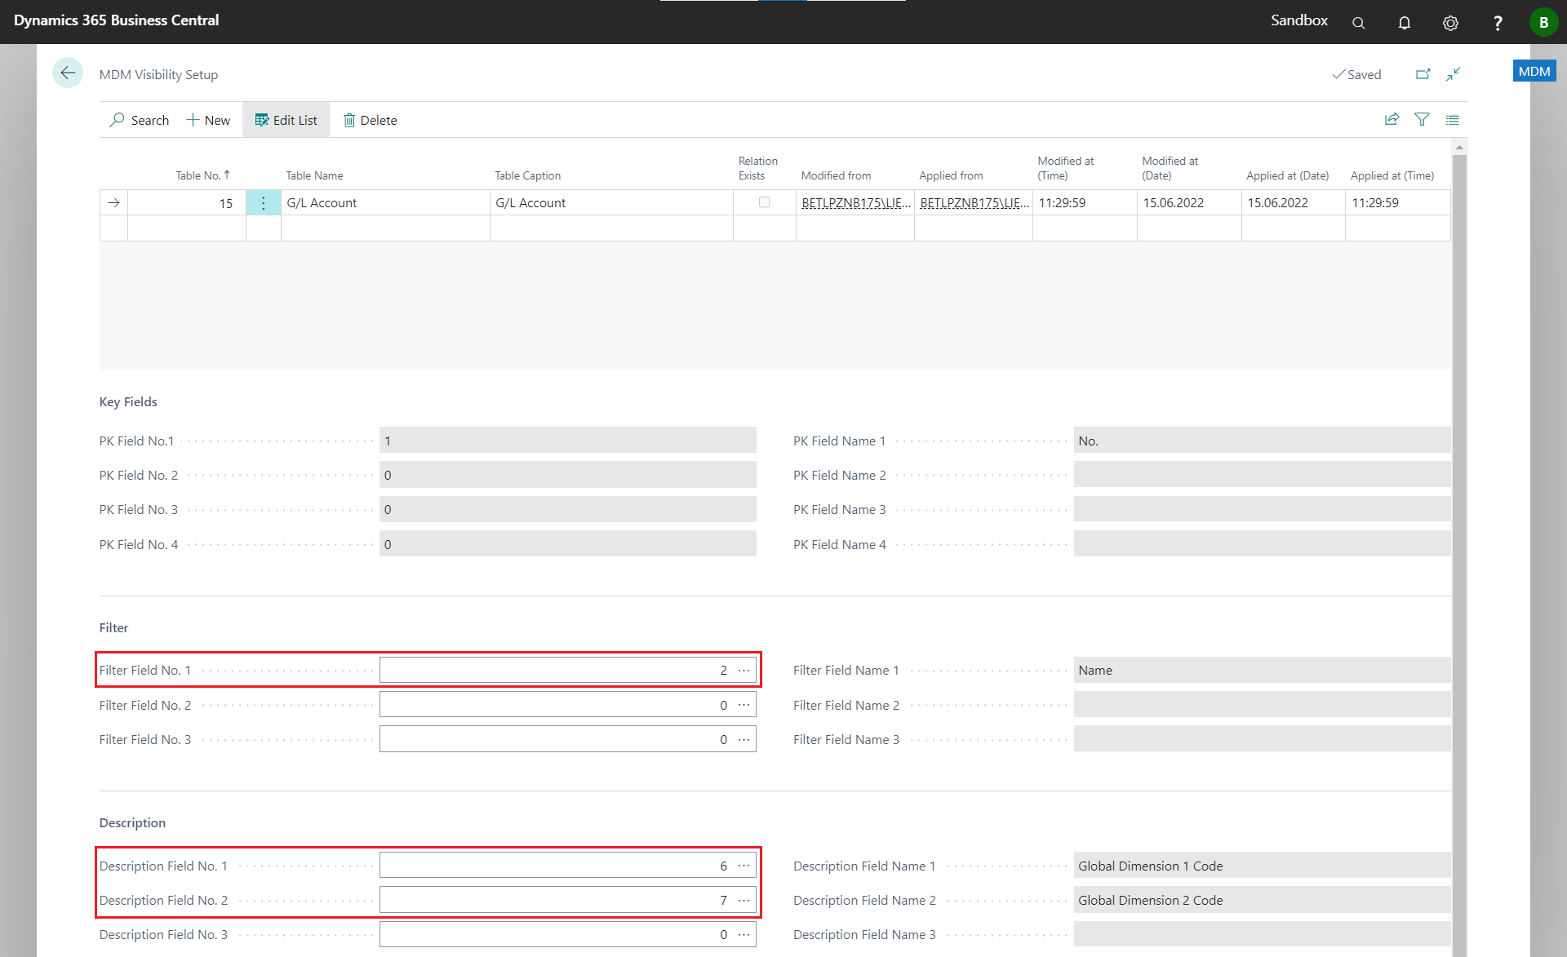Image resolution: width=1567 pixels, height=957 pixels.
Task: Click Filter Field Name 1 value Name
Action: coord(1262,670)
